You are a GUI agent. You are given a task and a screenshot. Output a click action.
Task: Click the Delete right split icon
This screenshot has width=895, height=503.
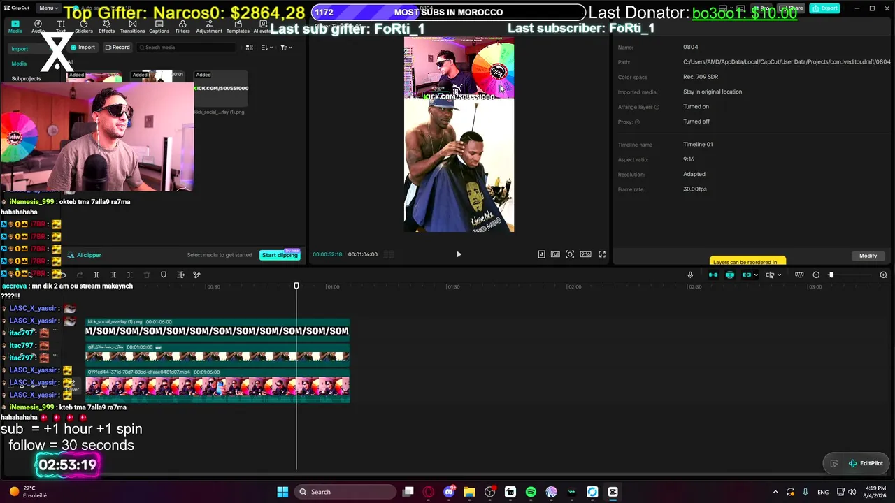pyautogui.click(x=130, y=275)
